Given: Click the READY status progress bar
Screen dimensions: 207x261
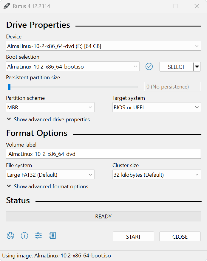Looking at the screenshot, I should 103,216.
